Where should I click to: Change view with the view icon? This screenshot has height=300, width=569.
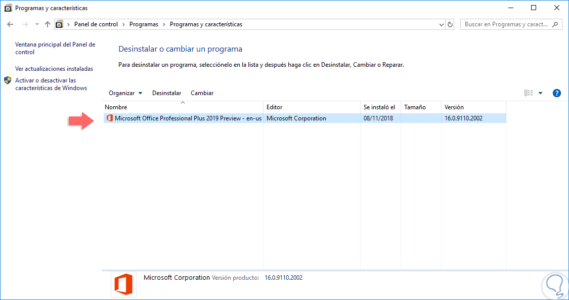[529, 93]
